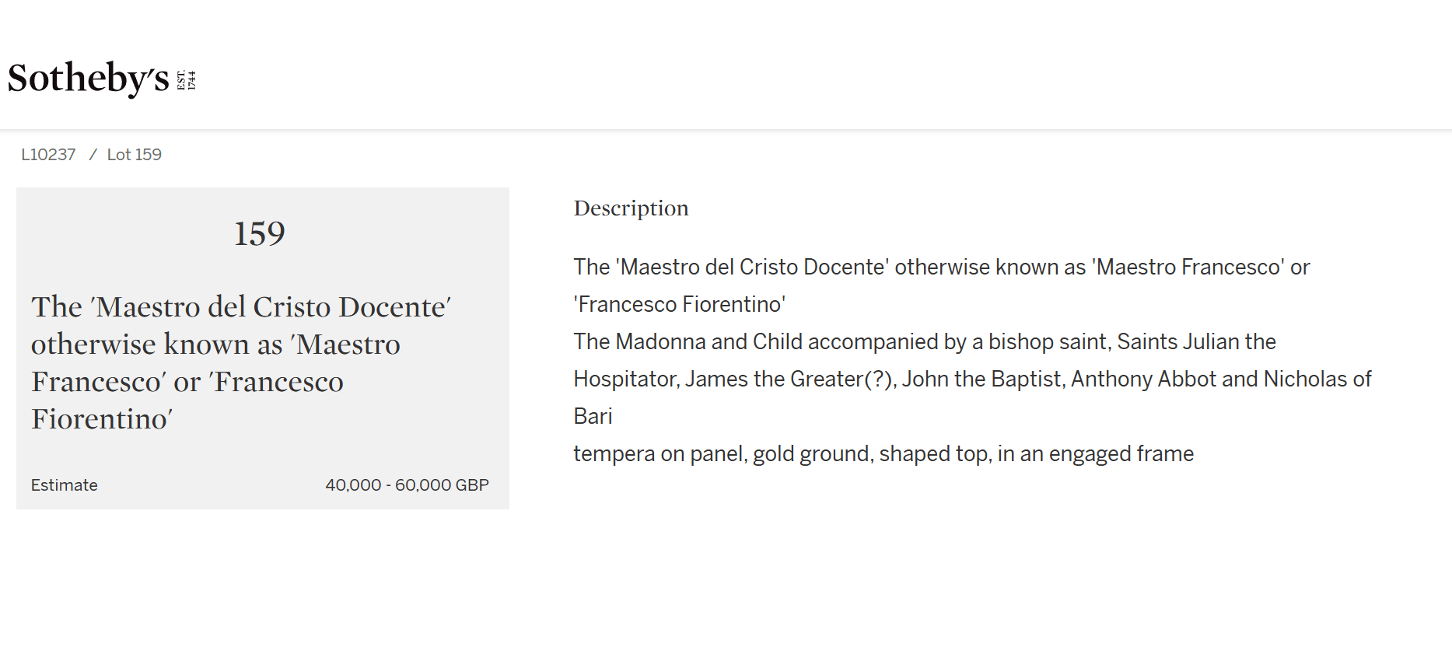Click the breadcrumb slash separator
The image size is (1452, 668).
pos(93,155)
